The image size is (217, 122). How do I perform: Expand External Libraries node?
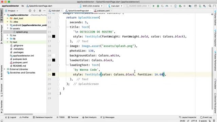click(5, 69)
